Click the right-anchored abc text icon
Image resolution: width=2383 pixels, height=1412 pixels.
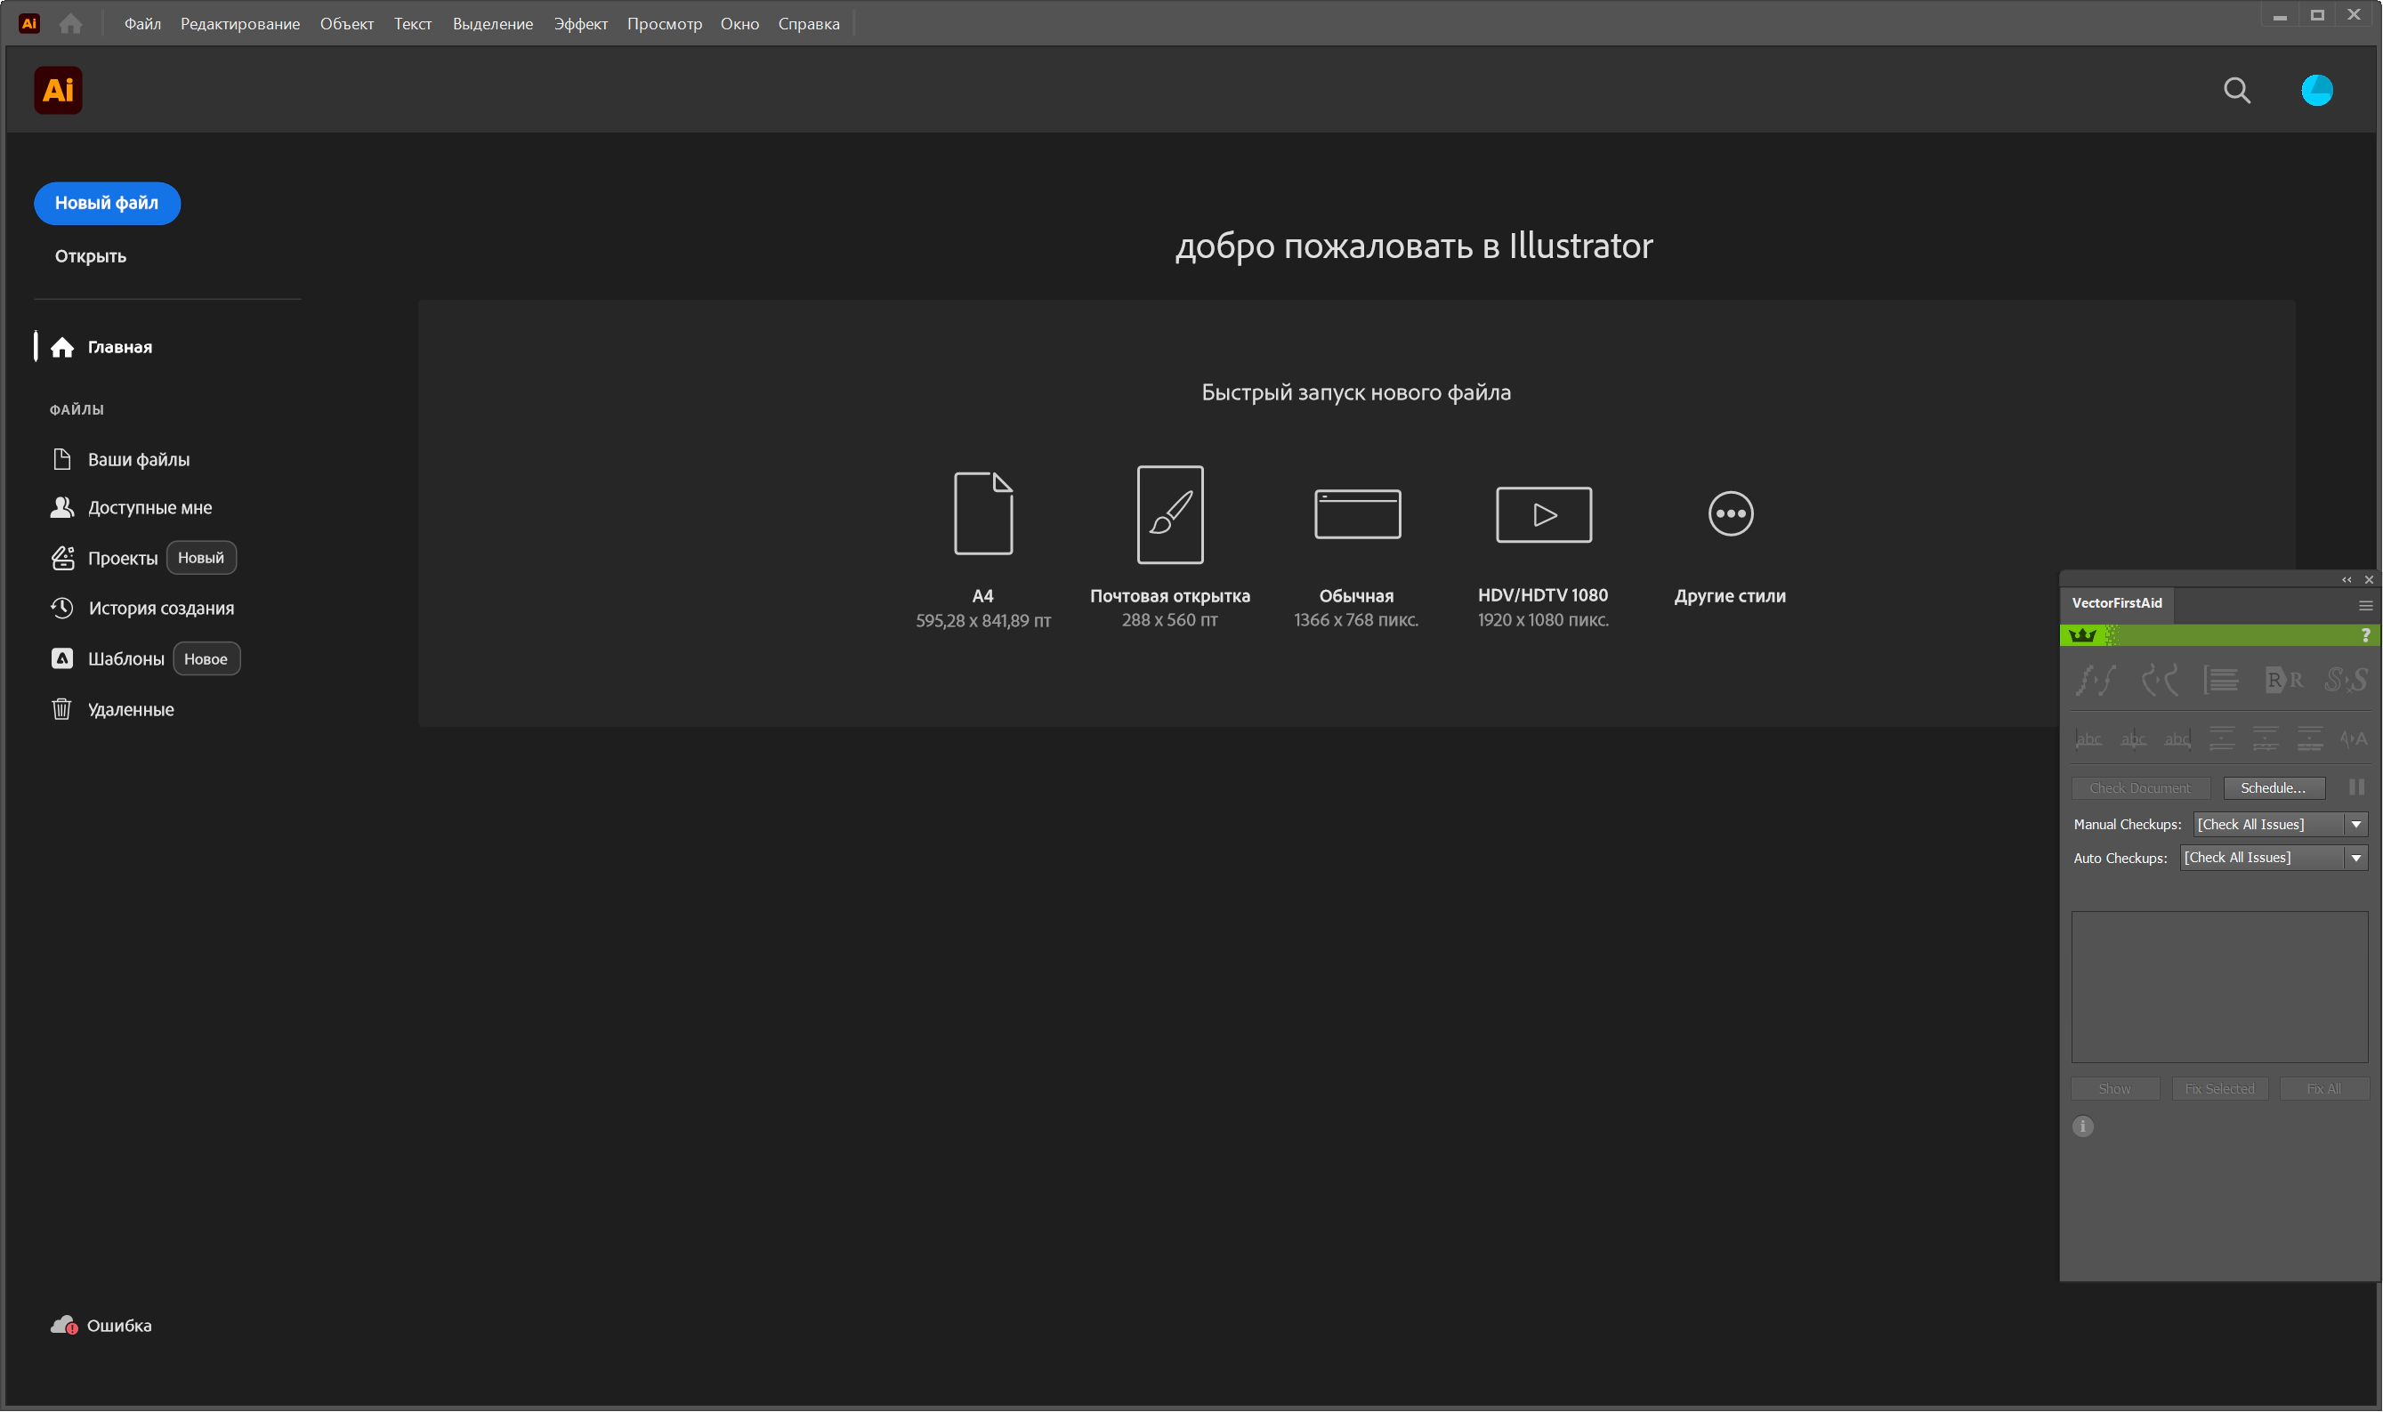pyautogui.click(x=2177, y=739)
